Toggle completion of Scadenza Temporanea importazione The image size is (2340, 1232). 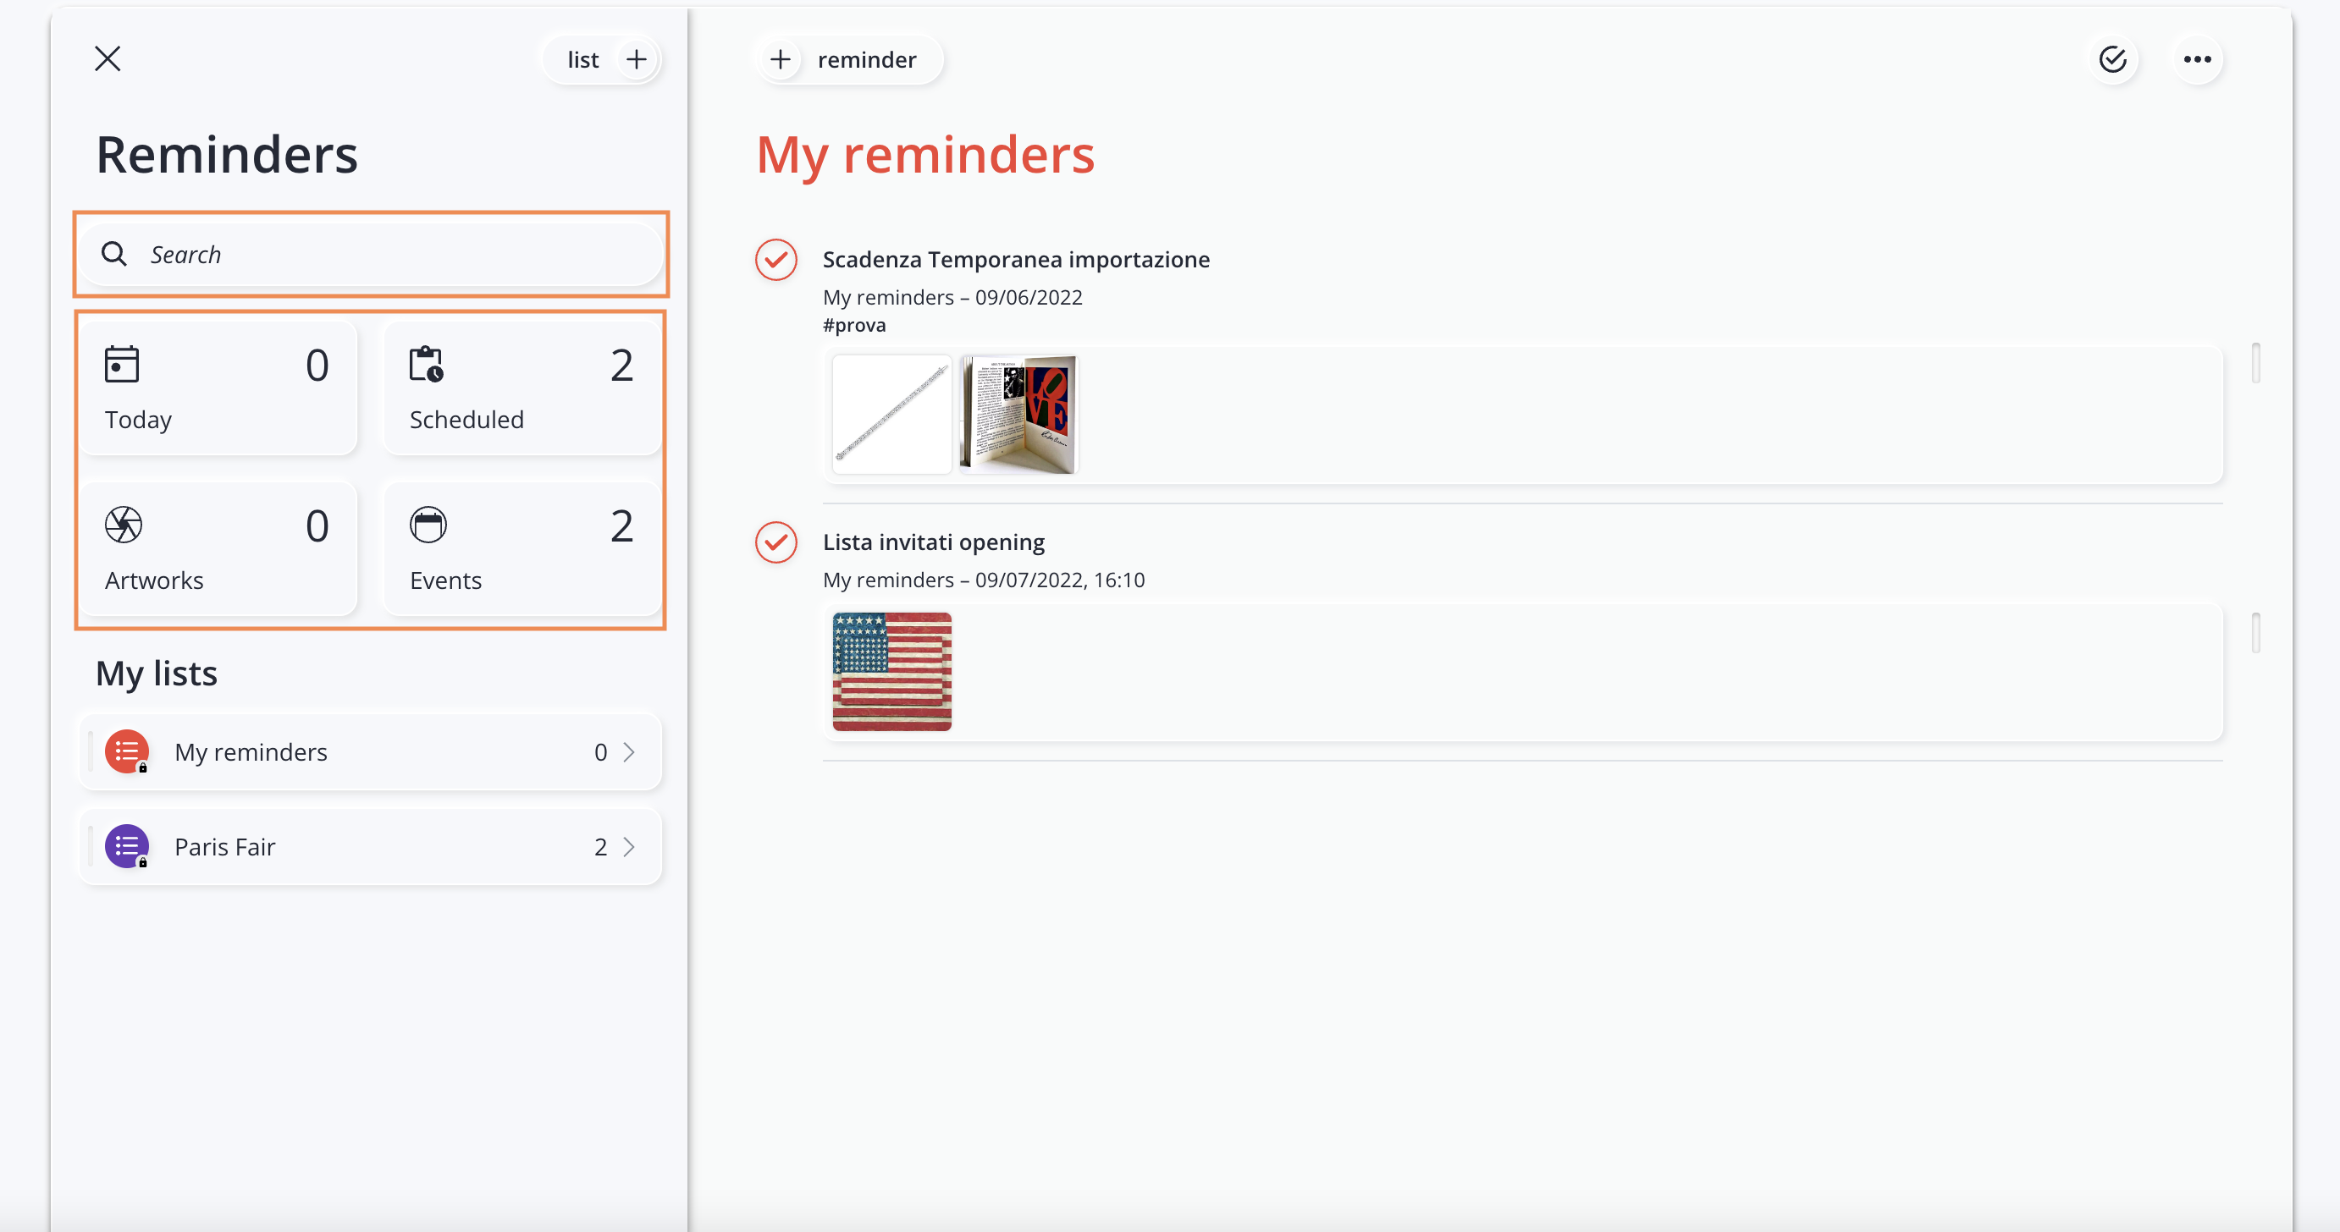(775, 260)
